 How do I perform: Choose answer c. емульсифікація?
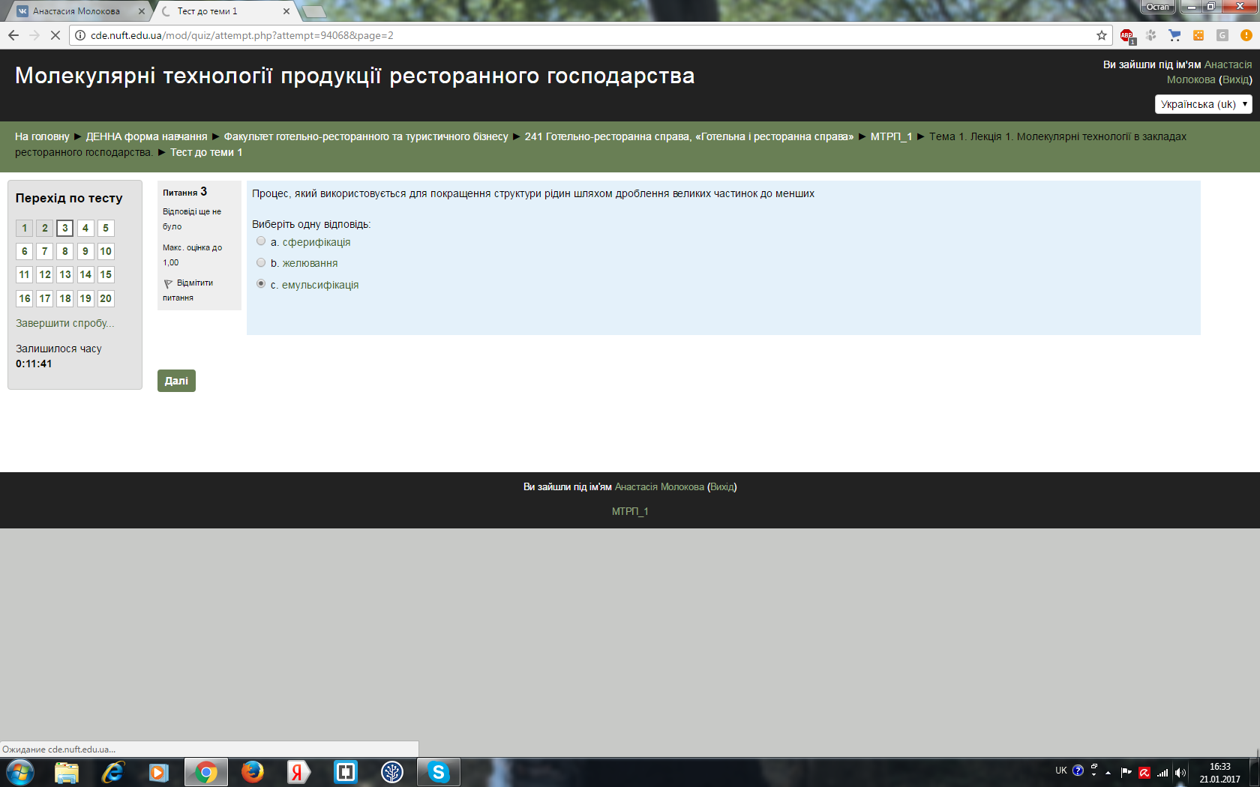point(261,284)
